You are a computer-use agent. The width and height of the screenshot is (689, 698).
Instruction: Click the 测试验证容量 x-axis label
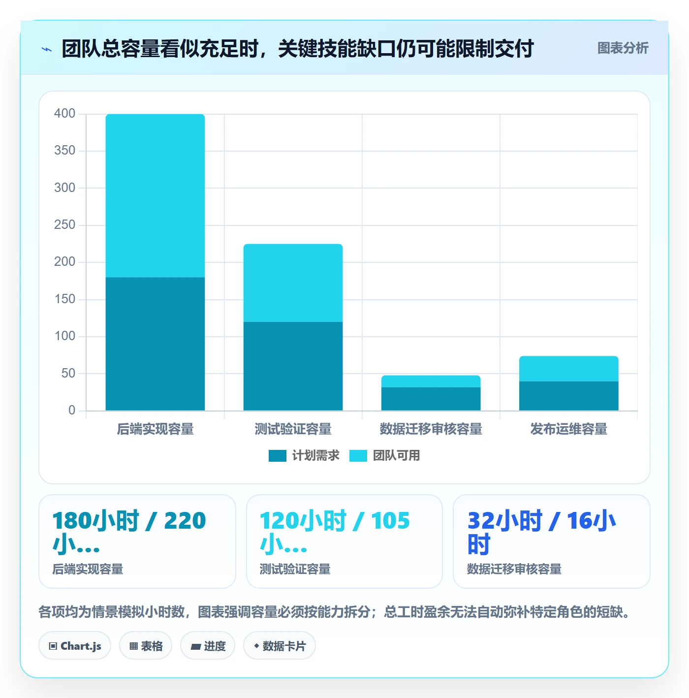pyautogui.click(x=293, y=429)
